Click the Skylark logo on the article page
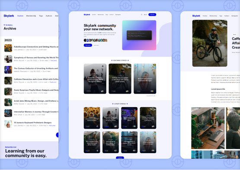The image size is (240, 170). [196, 16]
